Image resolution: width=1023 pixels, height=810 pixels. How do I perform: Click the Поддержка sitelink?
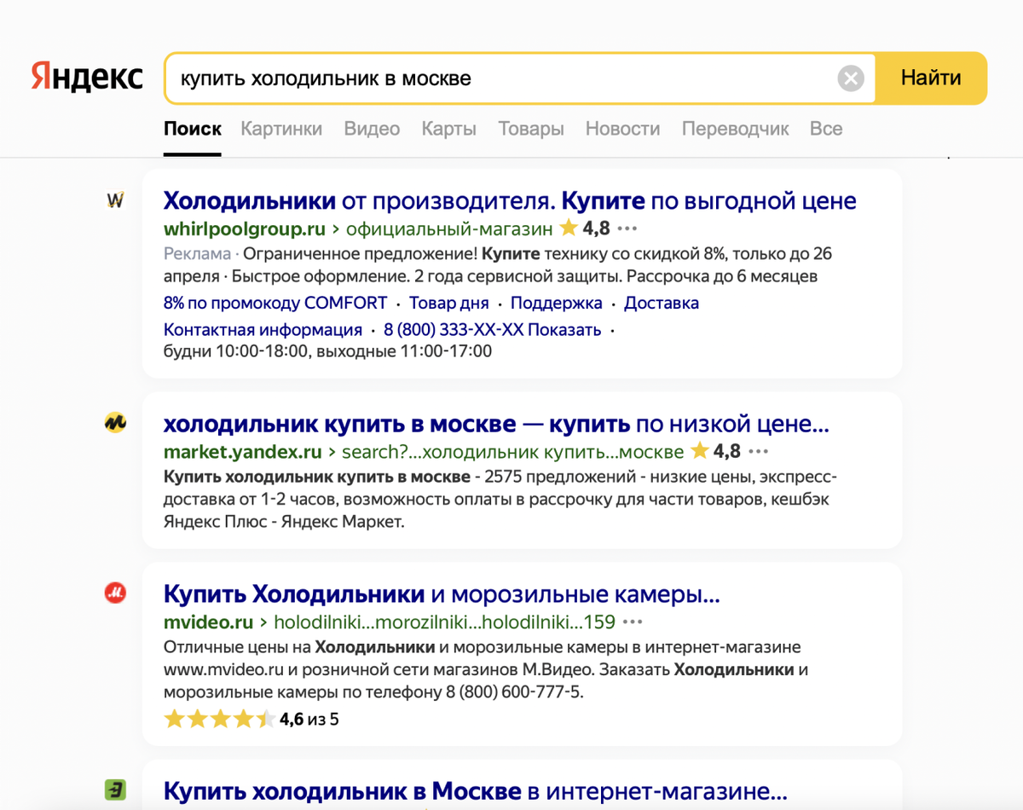(556, 303)
